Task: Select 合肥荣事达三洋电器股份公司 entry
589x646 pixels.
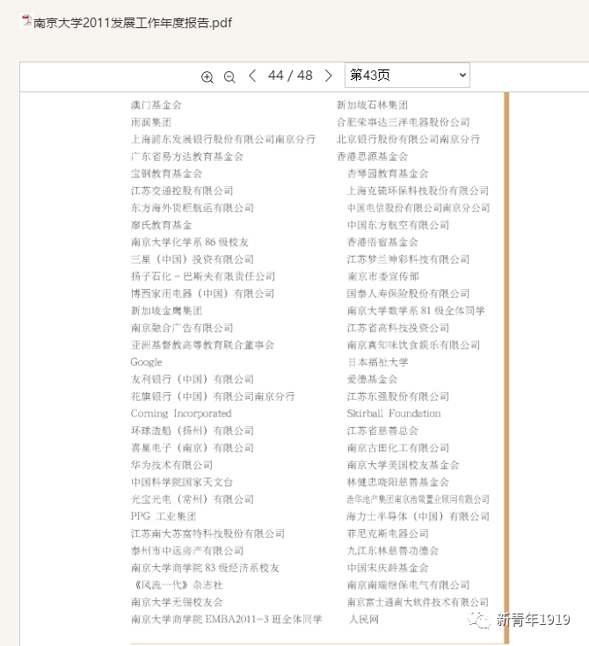Action: (404, 122)
